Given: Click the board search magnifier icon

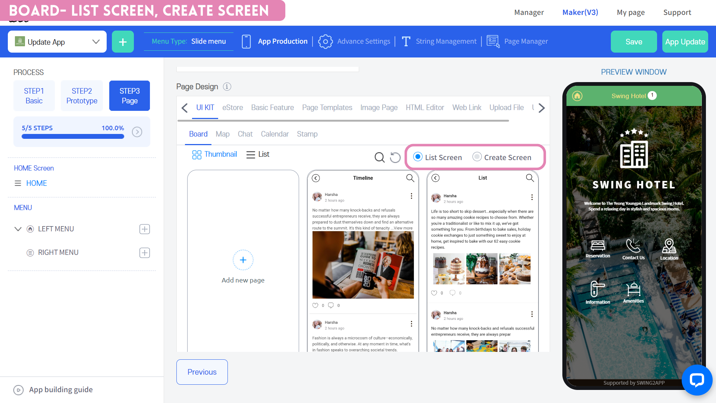Looking at the screenshot, I should (x=379, y=157).
